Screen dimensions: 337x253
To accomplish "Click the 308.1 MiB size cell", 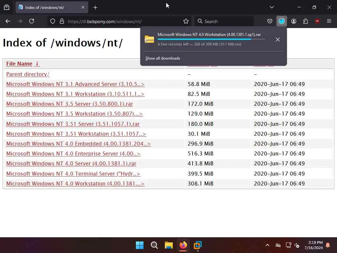I will click(200, 183).
